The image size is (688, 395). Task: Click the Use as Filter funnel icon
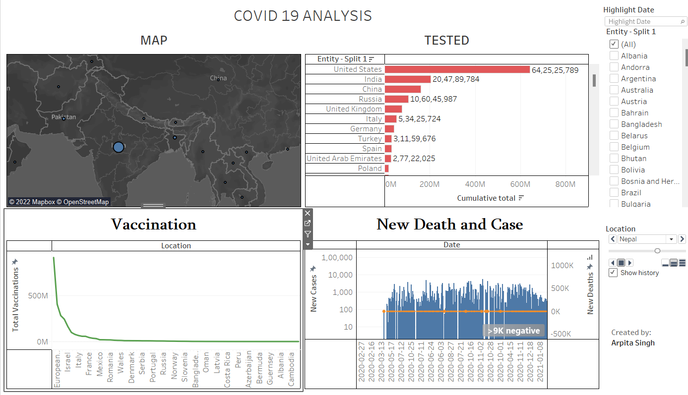pos(308,234)
